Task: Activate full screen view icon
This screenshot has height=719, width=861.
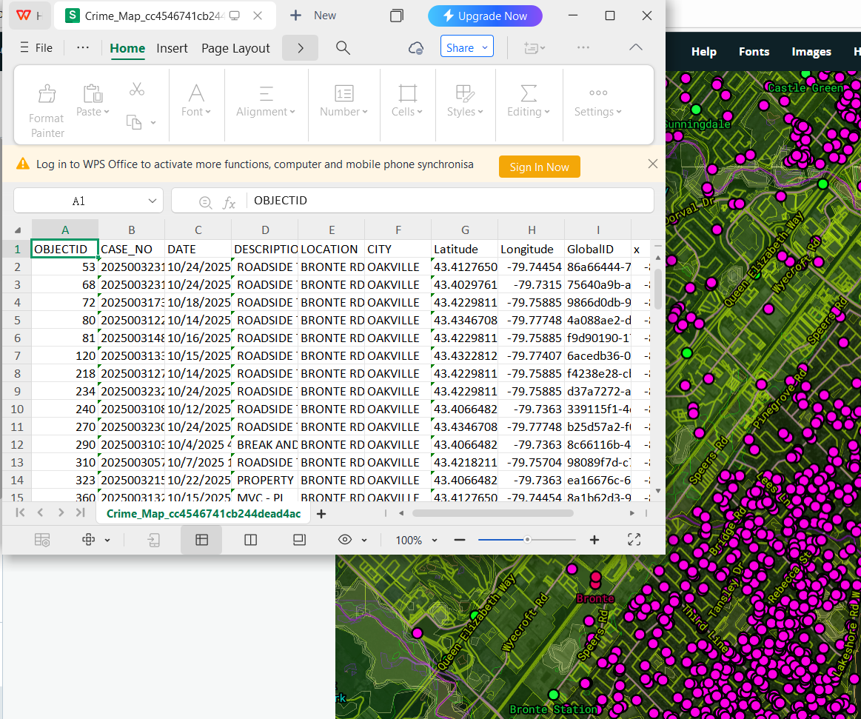Action: point(634,540)
